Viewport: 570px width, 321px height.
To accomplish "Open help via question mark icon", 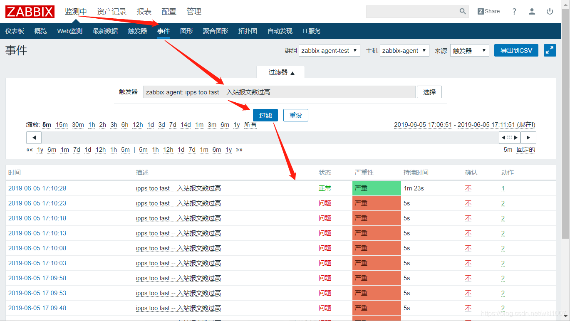I will point(514,11).
